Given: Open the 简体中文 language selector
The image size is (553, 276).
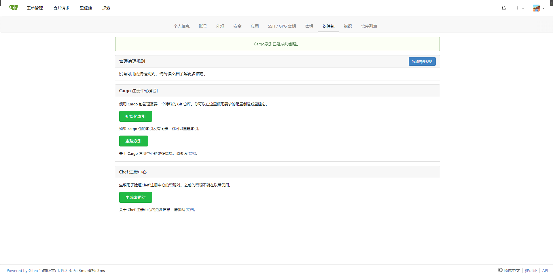Looking at the screenshot, I should pos(512,271).
